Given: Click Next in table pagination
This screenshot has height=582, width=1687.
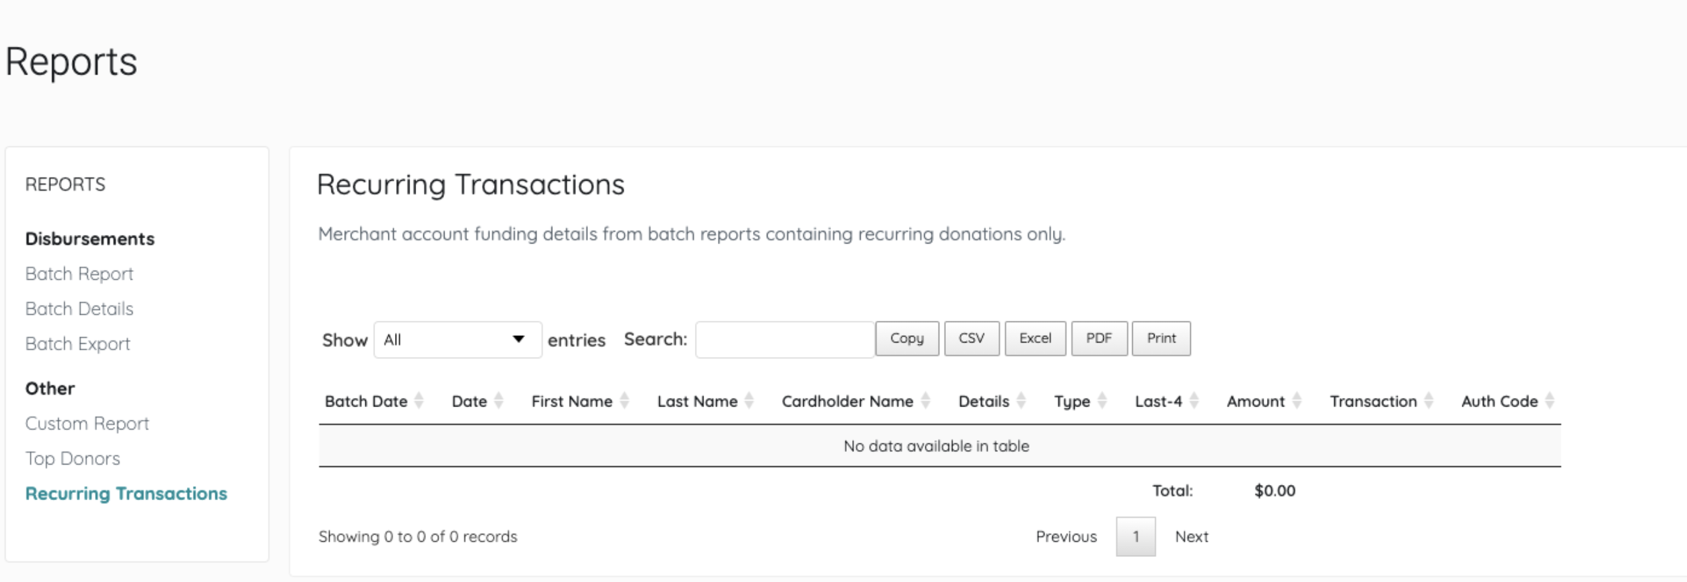Looking at the screenshot, I should tap(1191, 536).
